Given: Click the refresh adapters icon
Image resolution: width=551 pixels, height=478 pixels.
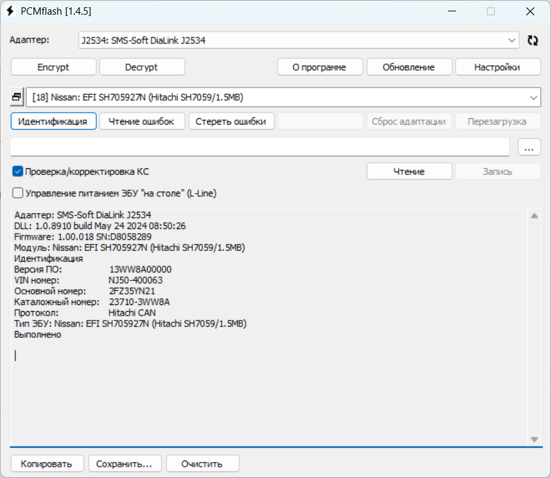Looking at the screenshot, I should pos(532,40).
